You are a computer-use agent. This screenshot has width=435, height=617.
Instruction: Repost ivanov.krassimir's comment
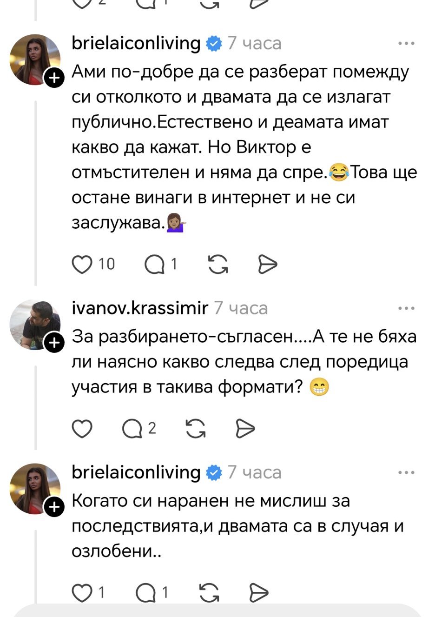pyautogui.click(x=196, y=428)
